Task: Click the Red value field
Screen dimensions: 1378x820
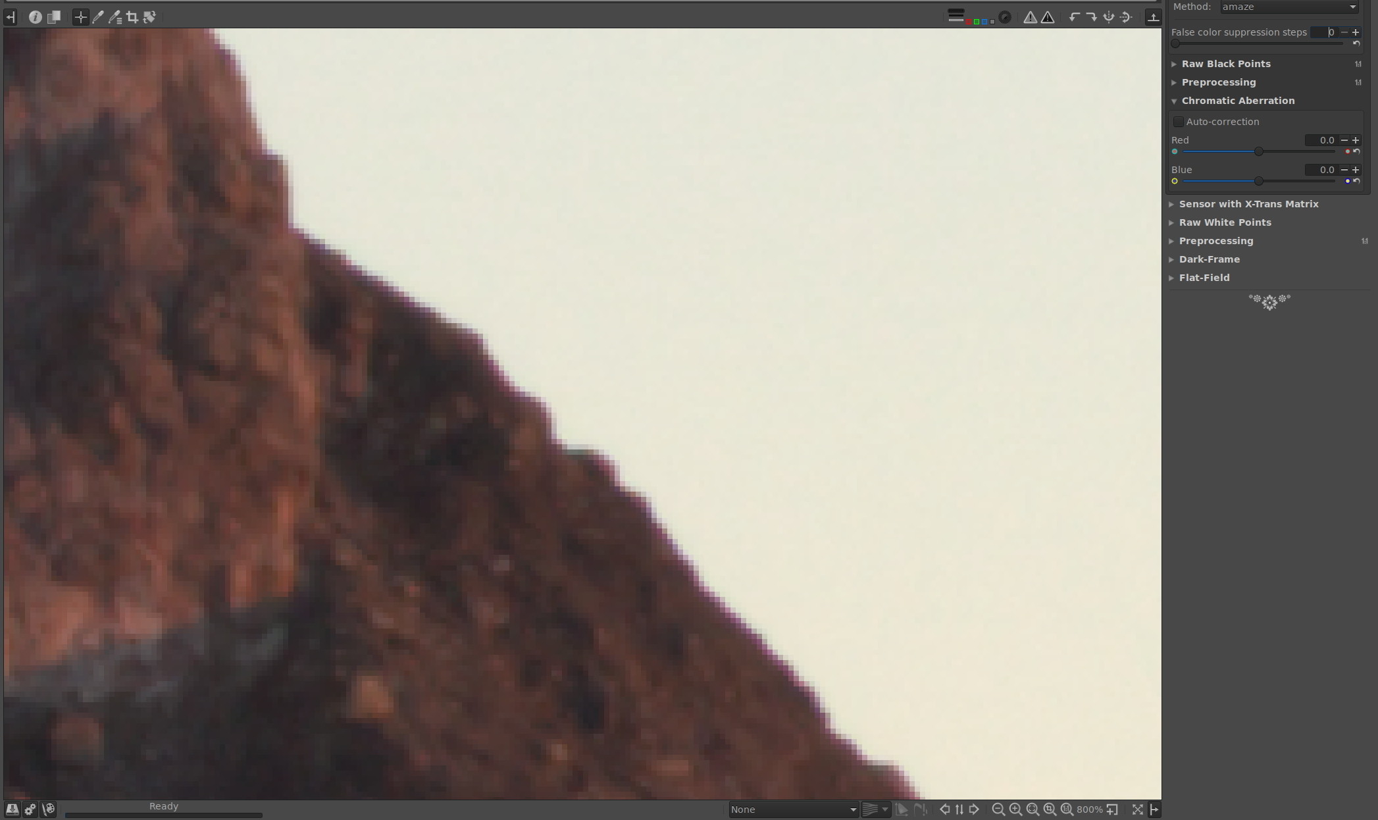Action: tap(1321, 140)
